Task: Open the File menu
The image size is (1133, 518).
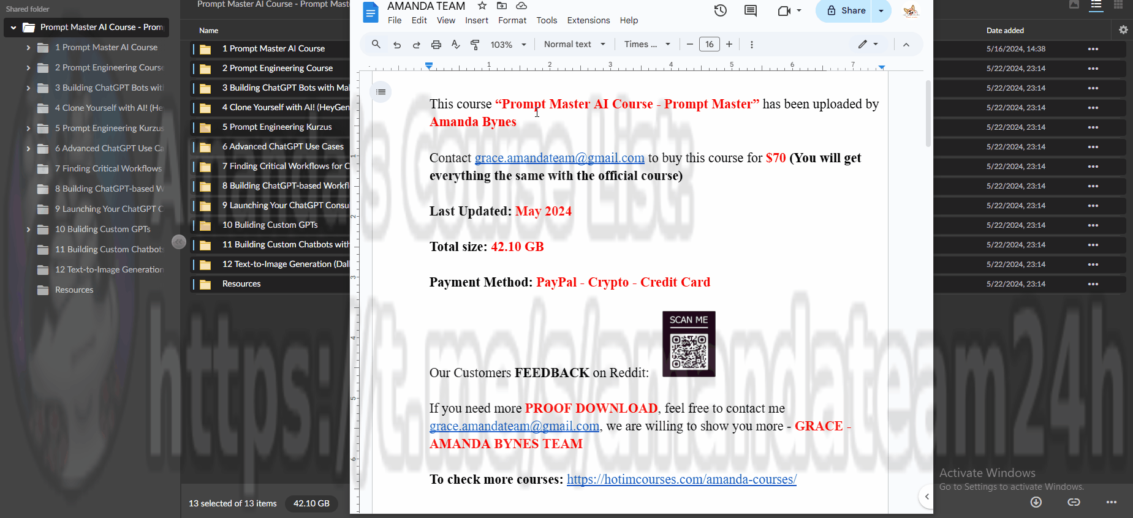Action: click(x=395, y=20)
